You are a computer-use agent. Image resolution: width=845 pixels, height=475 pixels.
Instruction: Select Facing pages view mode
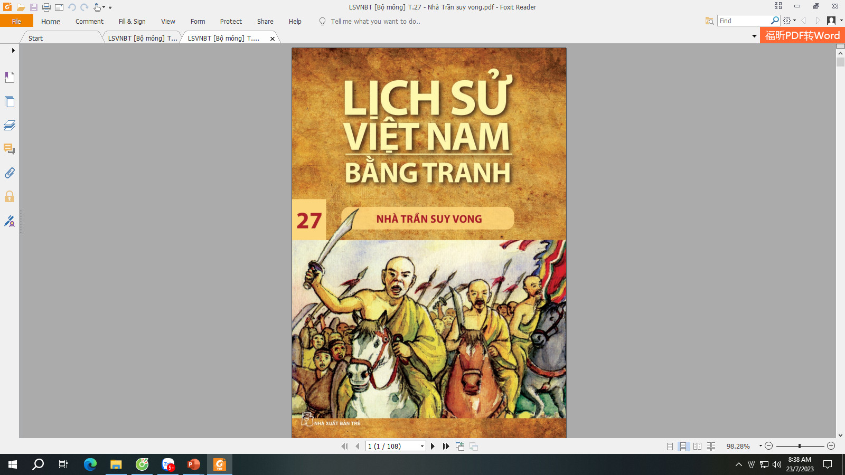click(697, 446)
